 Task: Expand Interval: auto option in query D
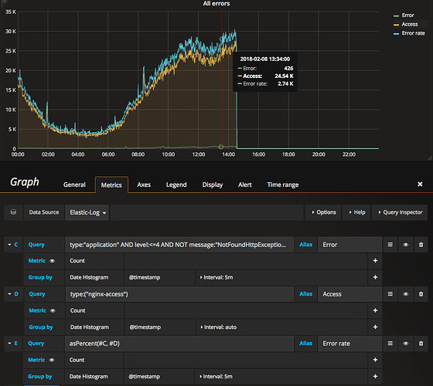point(218,327)
